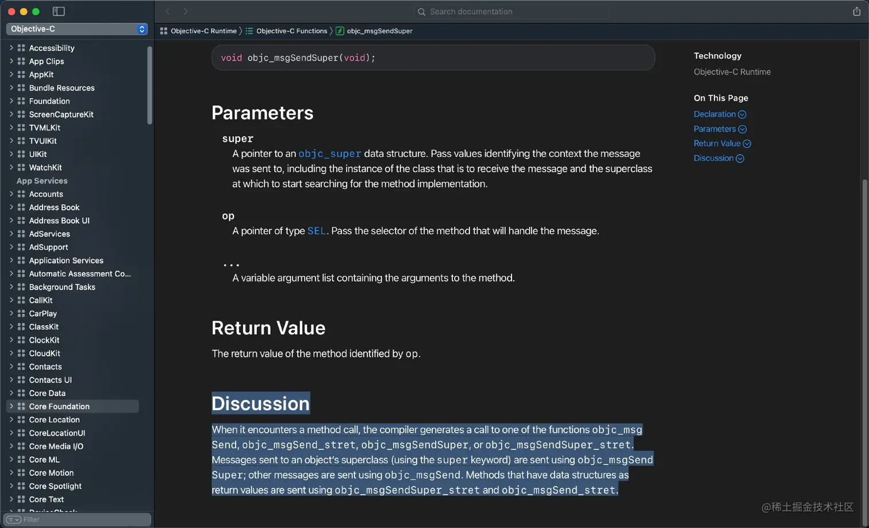Click the Objective-C Functions list icon
The image size is (869, 528).
click(249, 31)
